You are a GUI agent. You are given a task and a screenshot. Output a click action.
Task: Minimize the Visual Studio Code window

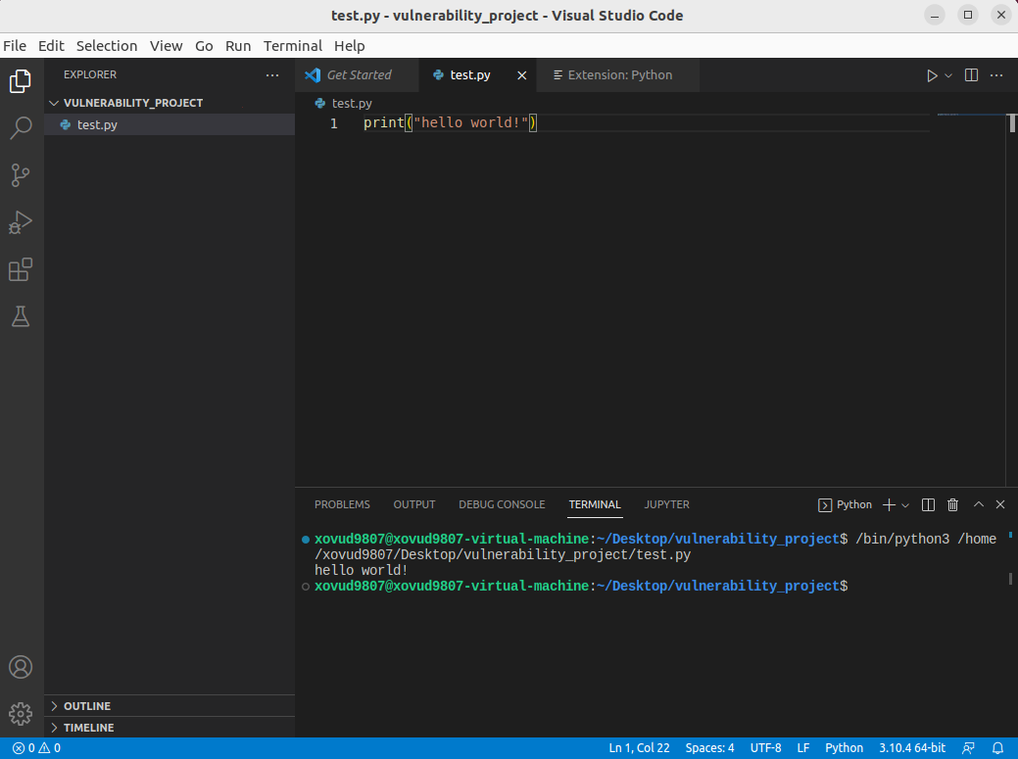[x=935, y=16]
